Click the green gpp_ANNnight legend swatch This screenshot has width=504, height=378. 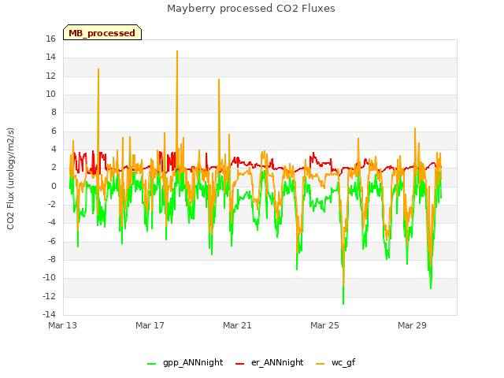pos(151,364)
